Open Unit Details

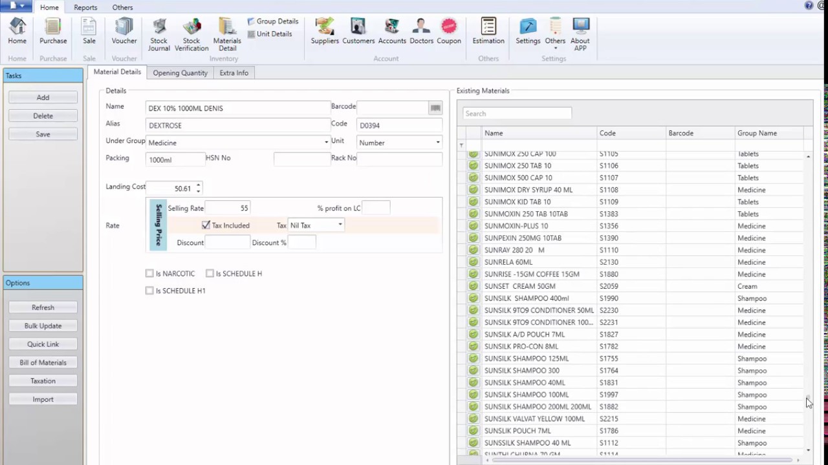point(270,34)
